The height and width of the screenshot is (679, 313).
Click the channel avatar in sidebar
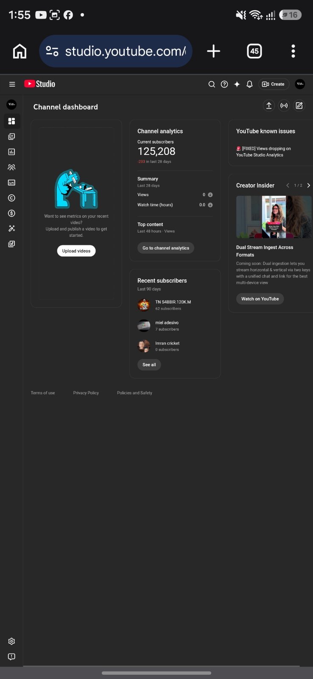[x=11, y=104]
